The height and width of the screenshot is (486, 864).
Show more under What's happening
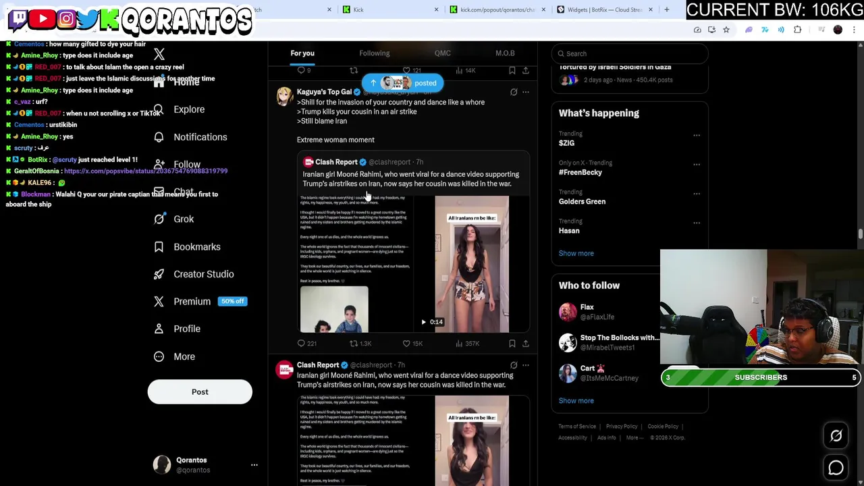pyautogui.click(x=576, y=253)
